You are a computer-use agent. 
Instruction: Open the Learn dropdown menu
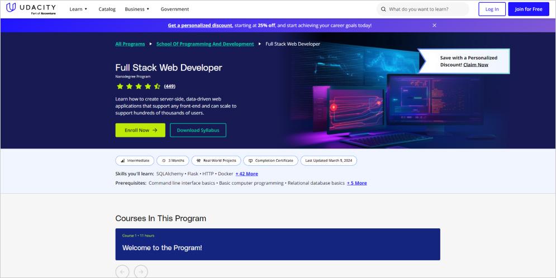[x=78, y=9]
